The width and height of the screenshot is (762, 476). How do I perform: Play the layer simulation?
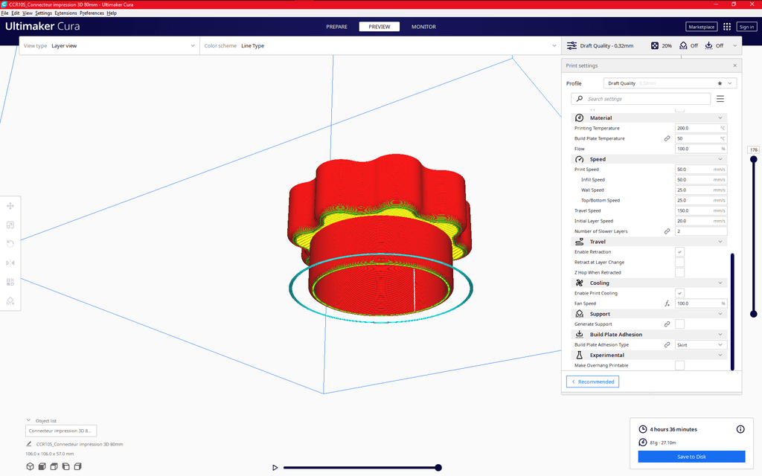pyautogui.click(x=275, y=468)
